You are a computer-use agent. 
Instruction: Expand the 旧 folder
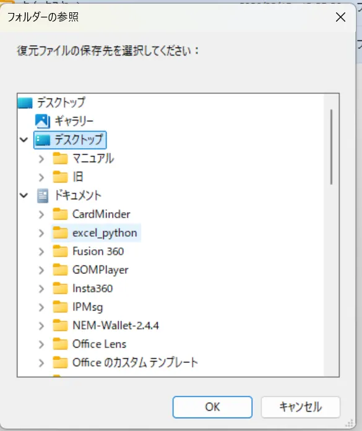tap(41, 177)
